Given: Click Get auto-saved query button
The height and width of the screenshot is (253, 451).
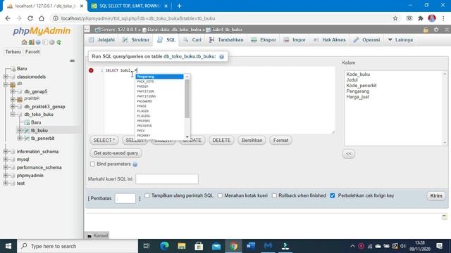Looking at the screenshot, I should click(x=116, y=153).
